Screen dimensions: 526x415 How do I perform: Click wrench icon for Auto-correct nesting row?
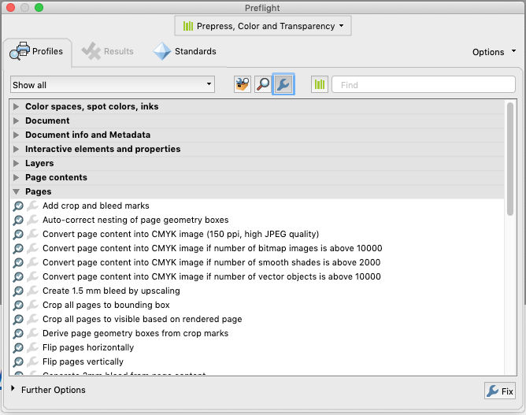click(x=32, y=220)
